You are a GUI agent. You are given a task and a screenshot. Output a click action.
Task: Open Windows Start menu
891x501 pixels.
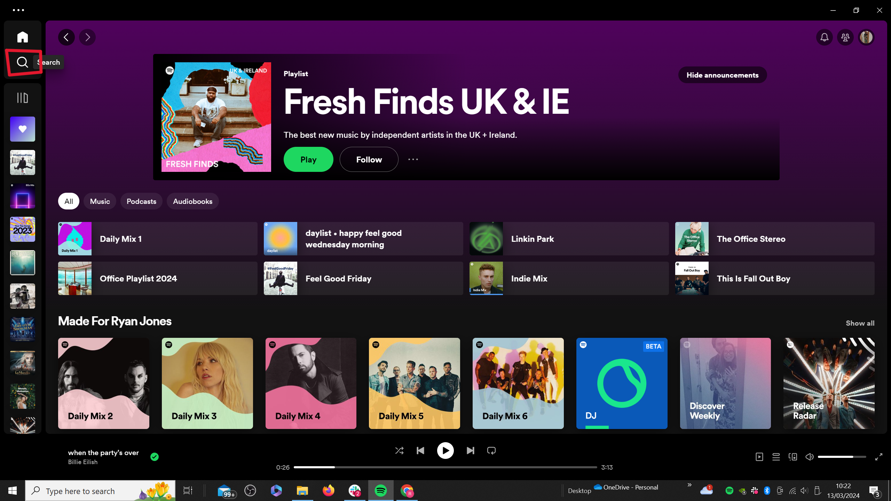(13, 491)
